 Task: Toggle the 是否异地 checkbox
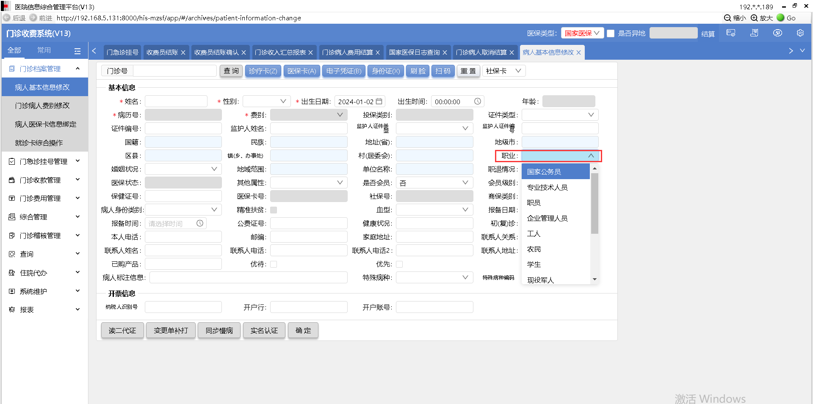click(611, 33)
